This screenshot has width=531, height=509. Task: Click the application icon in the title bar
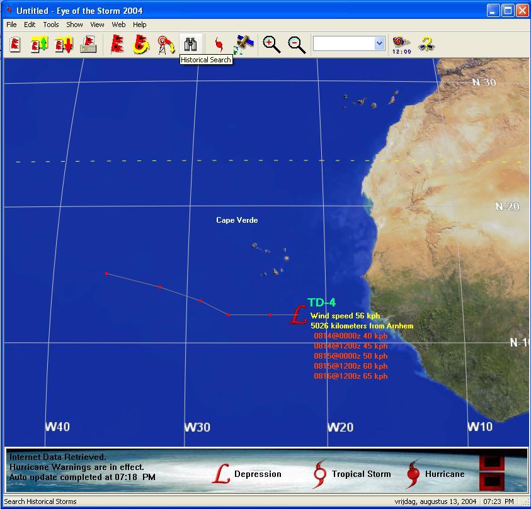(9, 11)
